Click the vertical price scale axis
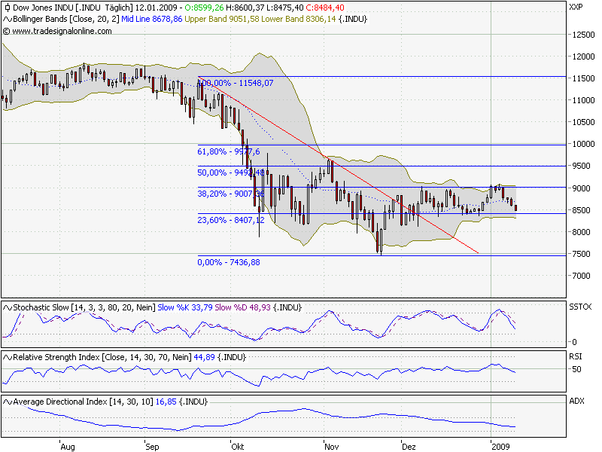The width and height of the screenshot is (602, 452). click(579, 151)
